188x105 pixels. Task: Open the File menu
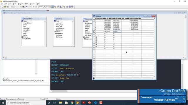click(x=2, y=4)
